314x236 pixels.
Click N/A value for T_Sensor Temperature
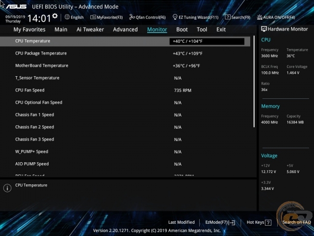(x=178, y=78)
